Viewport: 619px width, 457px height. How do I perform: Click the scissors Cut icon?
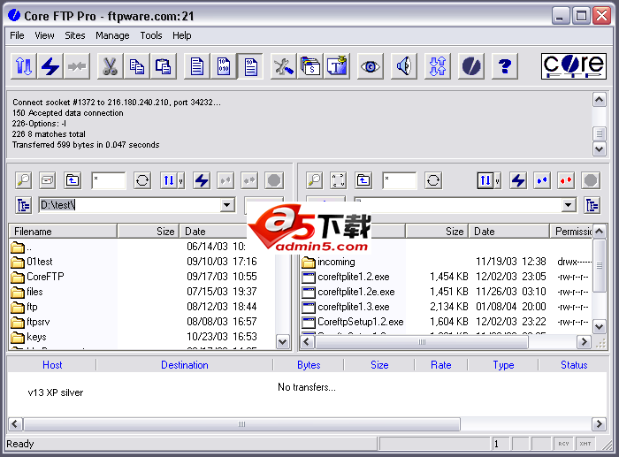point(109,66)
